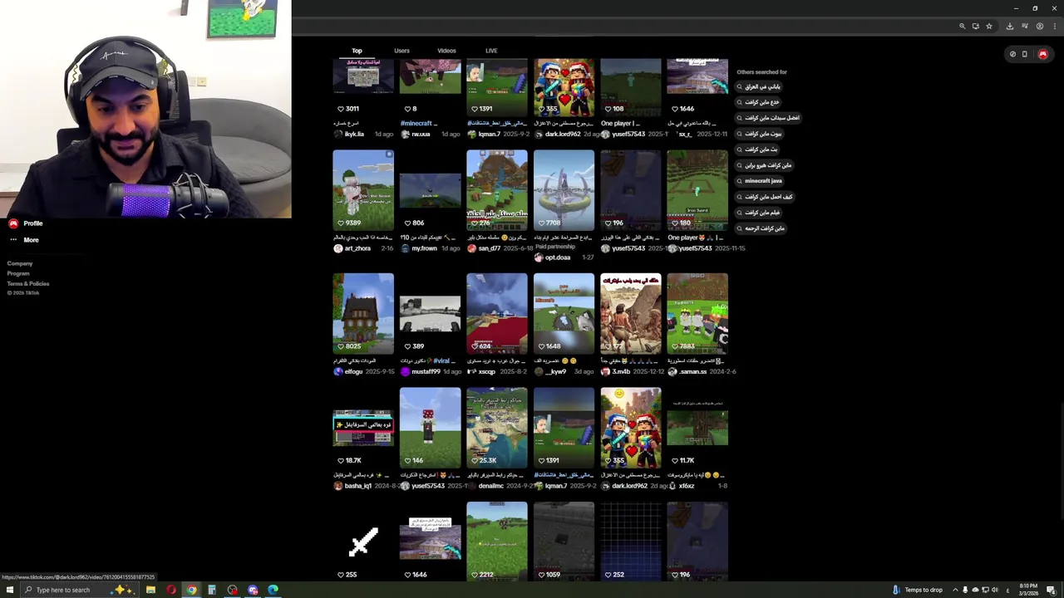Viewport: 1064px width, 598px height.
Task: Open the weather 'Temps to drop' widget
Action: (x=917, y=590)
